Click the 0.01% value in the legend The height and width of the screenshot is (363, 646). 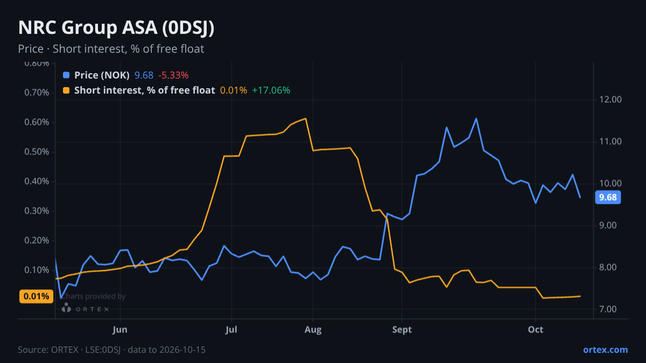point(234,90)
